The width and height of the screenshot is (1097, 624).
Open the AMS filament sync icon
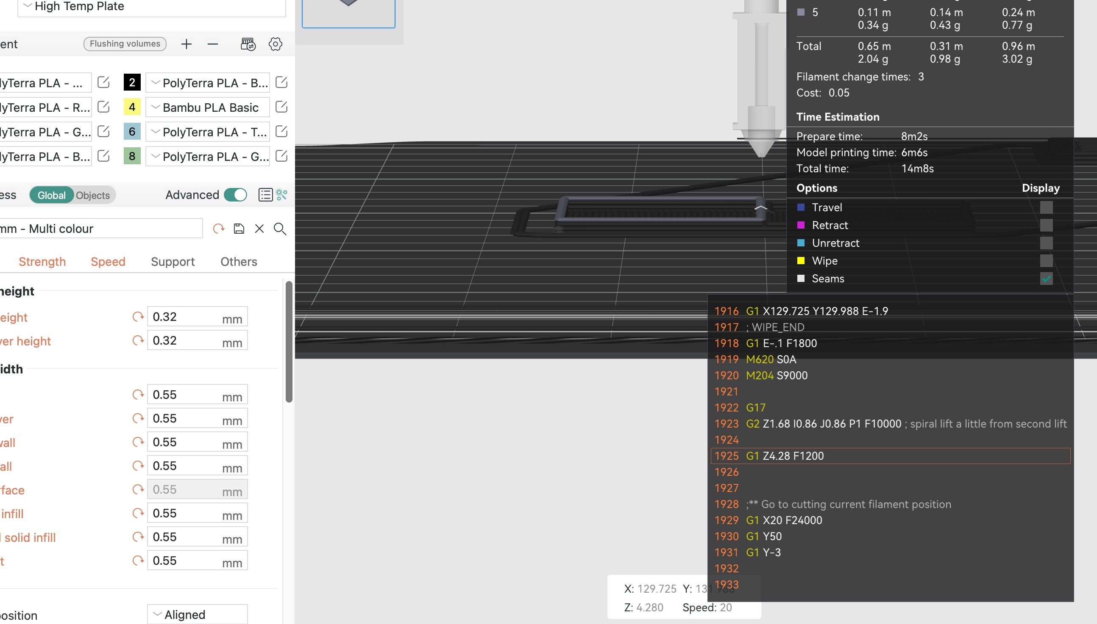click(x=248, y=44)
